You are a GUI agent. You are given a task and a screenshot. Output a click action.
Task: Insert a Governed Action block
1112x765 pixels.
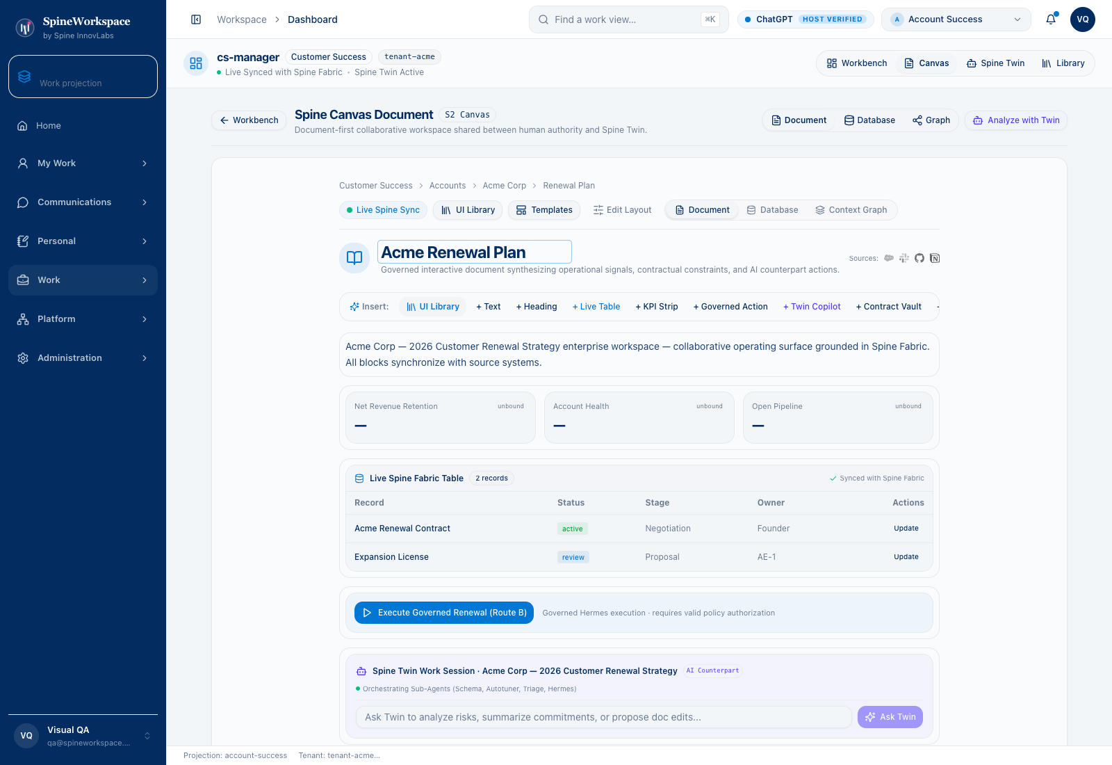point(730,307)
